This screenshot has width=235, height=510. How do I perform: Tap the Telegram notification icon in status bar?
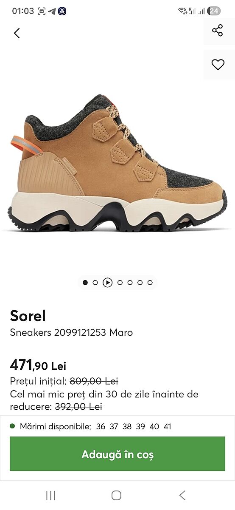click(x=52, y=11)
